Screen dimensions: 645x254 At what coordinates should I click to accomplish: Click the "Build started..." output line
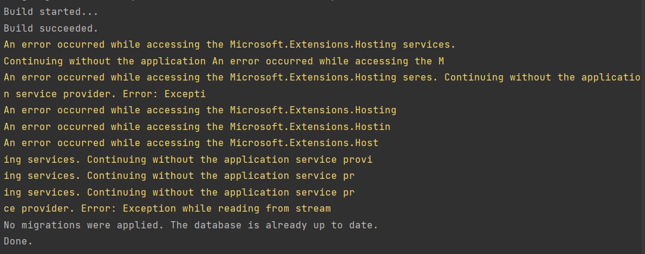click(51, 12)
